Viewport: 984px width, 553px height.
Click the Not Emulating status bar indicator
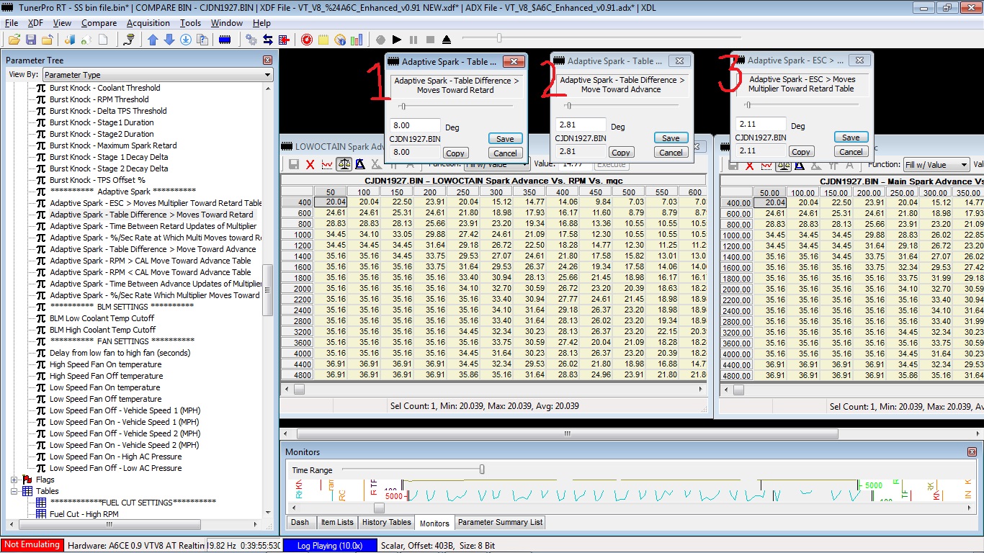click(x=32, y=545)
